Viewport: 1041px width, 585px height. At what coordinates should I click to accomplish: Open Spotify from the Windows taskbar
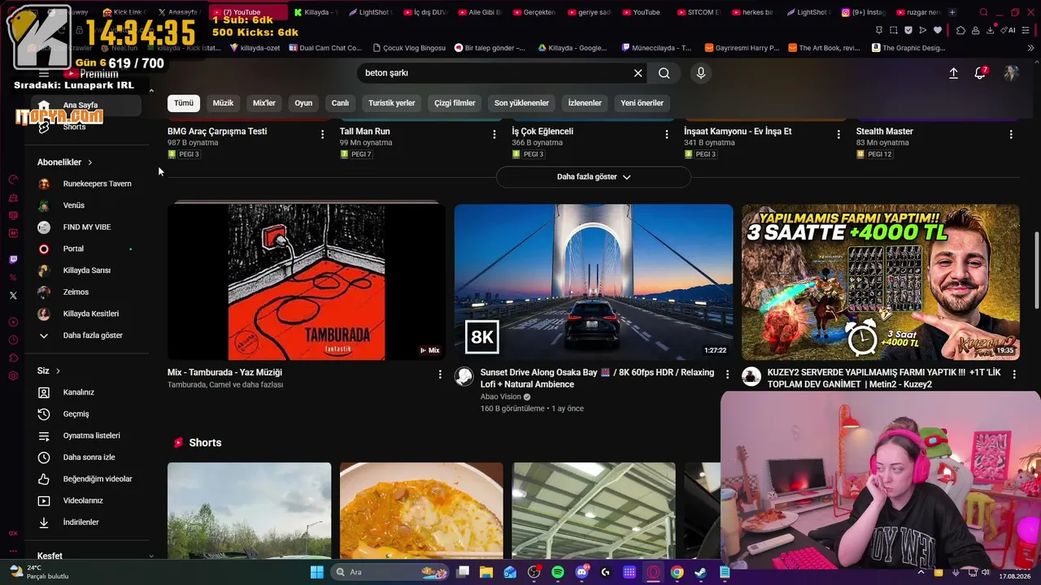pyautogui.click(x=558, y=572)
